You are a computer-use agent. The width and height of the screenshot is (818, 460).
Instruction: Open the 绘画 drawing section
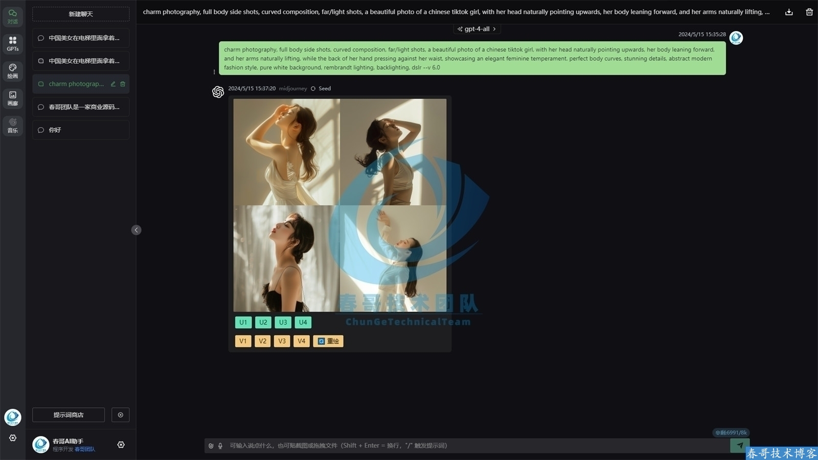13,71
